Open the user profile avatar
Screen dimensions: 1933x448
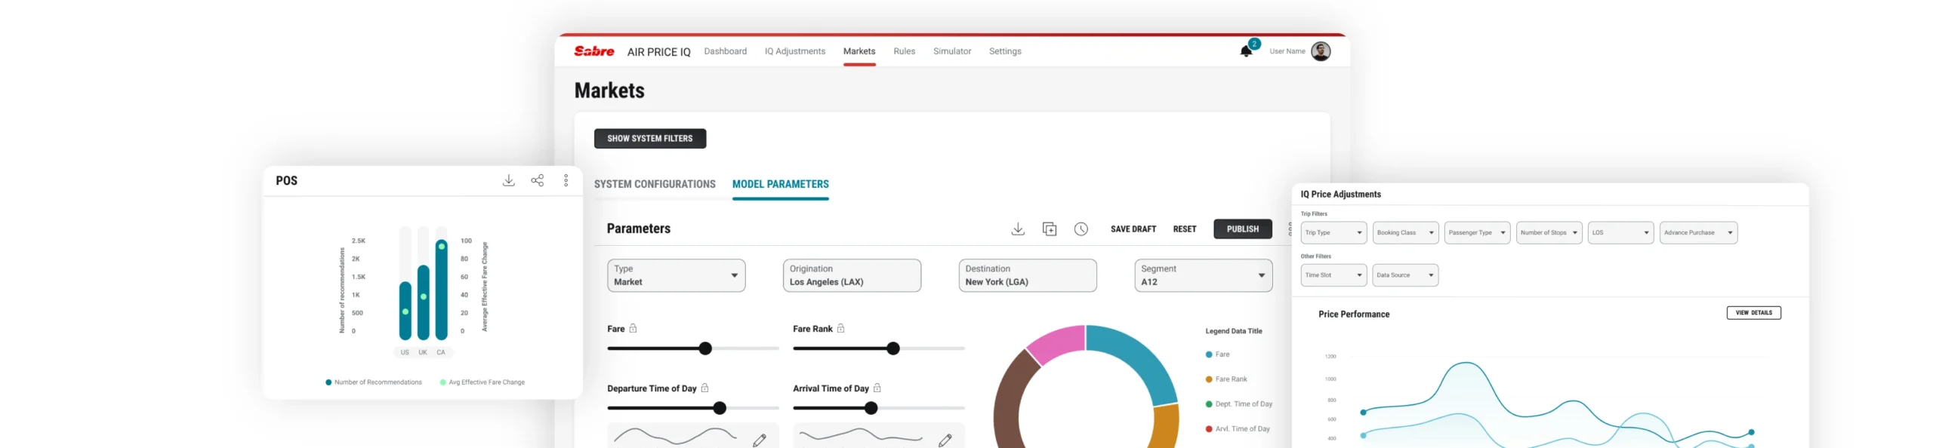pyautogui.click(x=1320, y=51)
